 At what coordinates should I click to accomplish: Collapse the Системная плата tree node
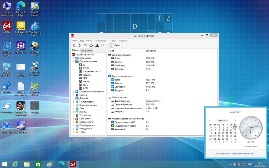pyautogui.click(x=74, y=61)
